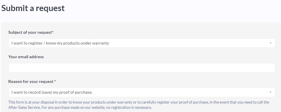Open the Reason for your request dropdown
This screenshot has width=281, height=112.
coord(142,93)
